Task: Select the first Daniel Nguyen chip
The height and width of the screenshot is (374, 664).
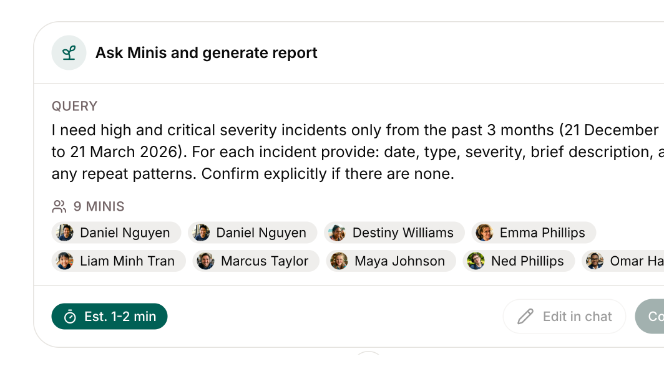Action: pos(116,233)
